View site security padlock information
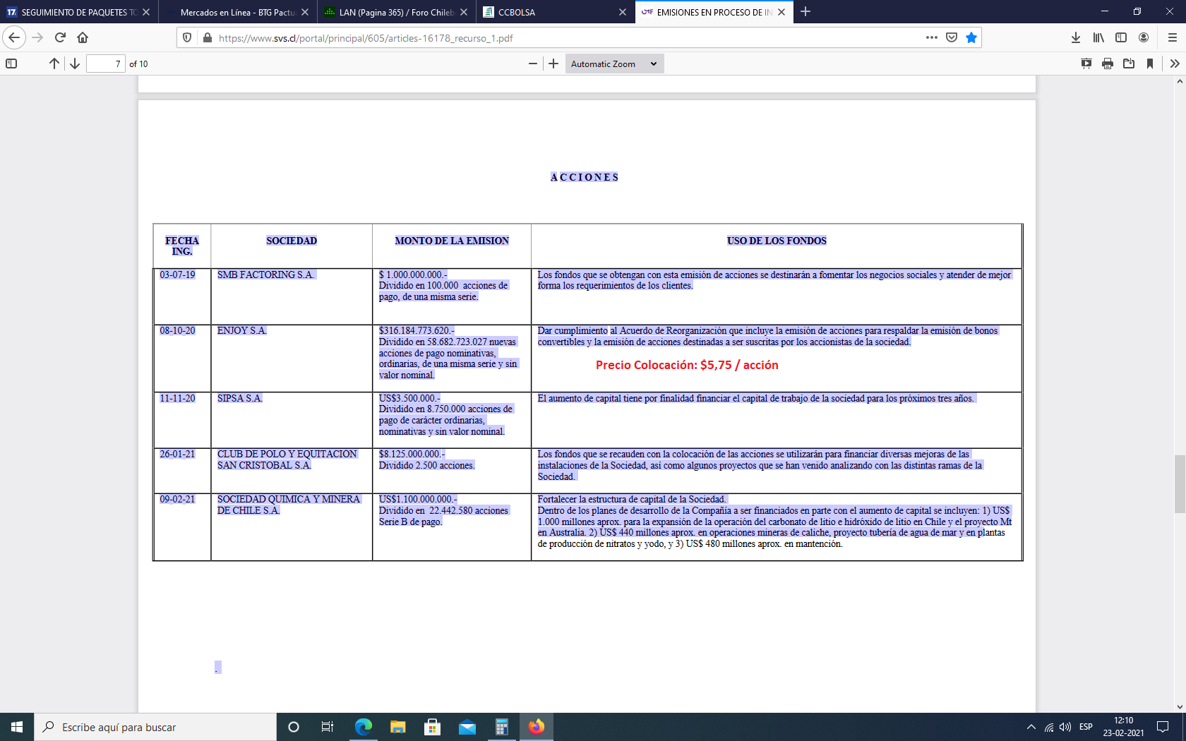Screen dimensions: 1186x741 click(207, 37)
